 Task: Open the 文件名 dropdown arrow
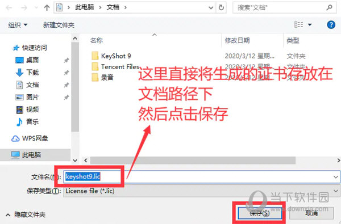point(336,177)
